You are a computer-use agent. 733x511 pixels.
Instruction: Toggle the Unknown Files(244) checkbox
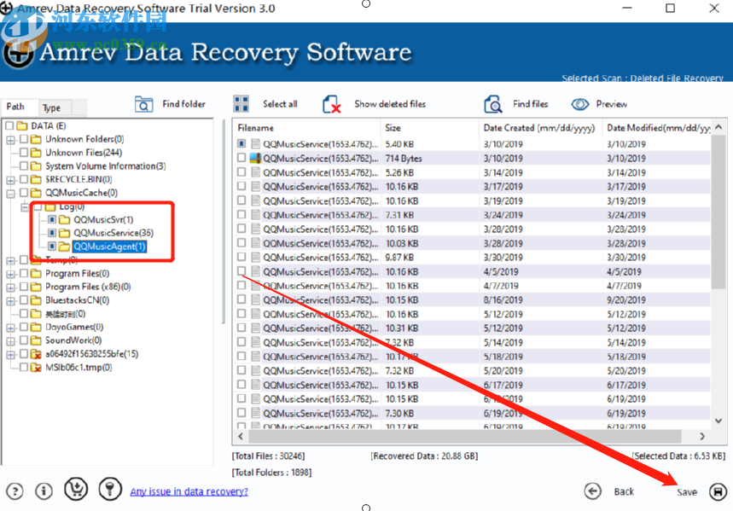pyautogui.click(x=24, y=152)
